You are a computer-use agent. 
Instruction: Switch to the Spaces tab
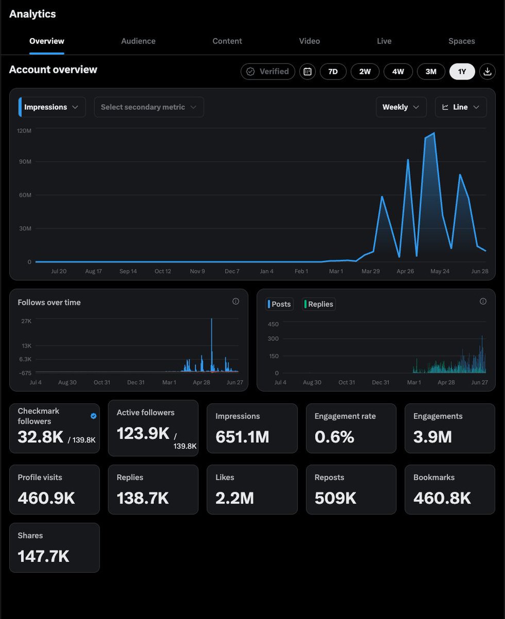tap(462, 41)
